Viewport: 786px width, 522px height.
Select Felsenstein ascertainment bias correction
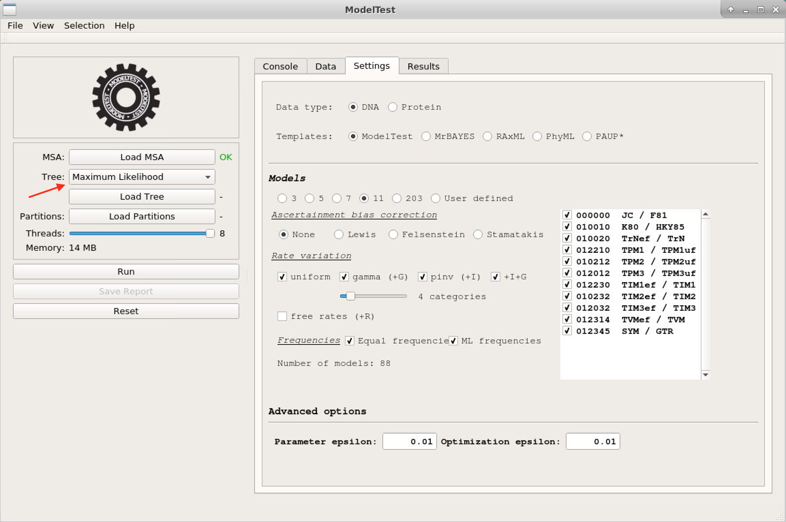pos(393,234)
